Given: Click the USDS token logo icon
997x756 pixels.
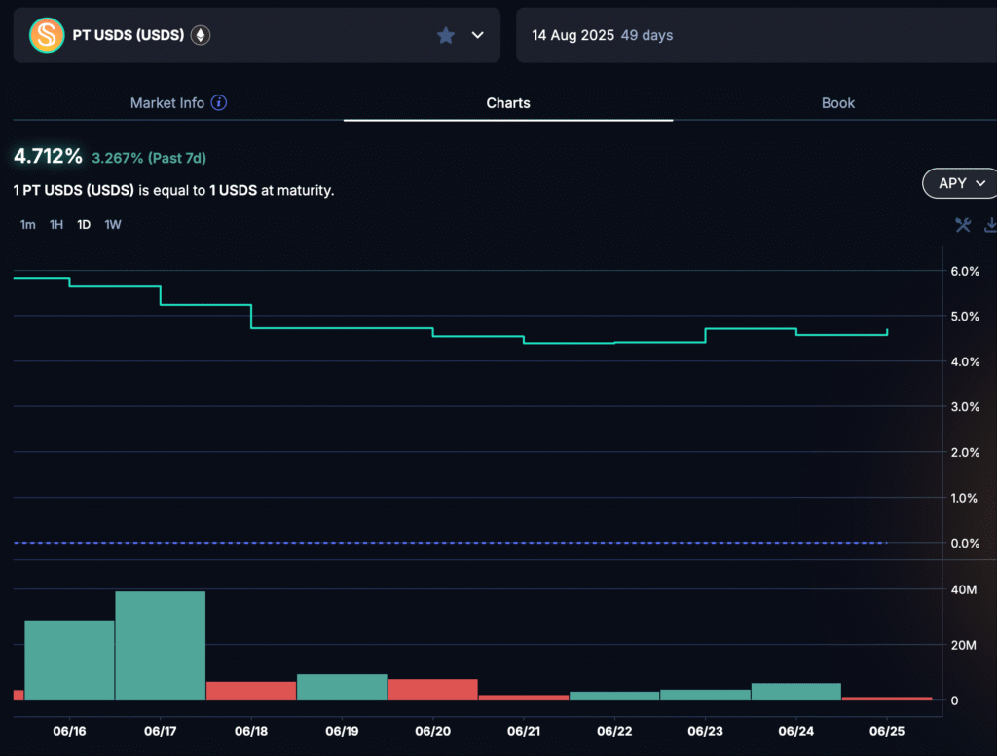Looking at the screenshot, I should (47, 35).
